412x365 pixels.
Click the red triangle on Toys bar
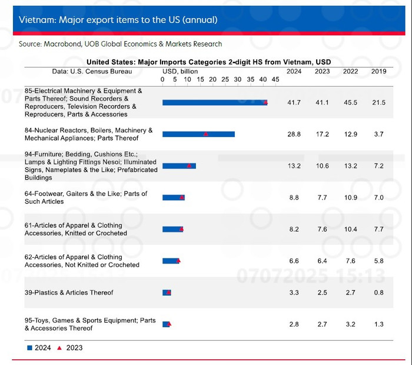(170, 324)
